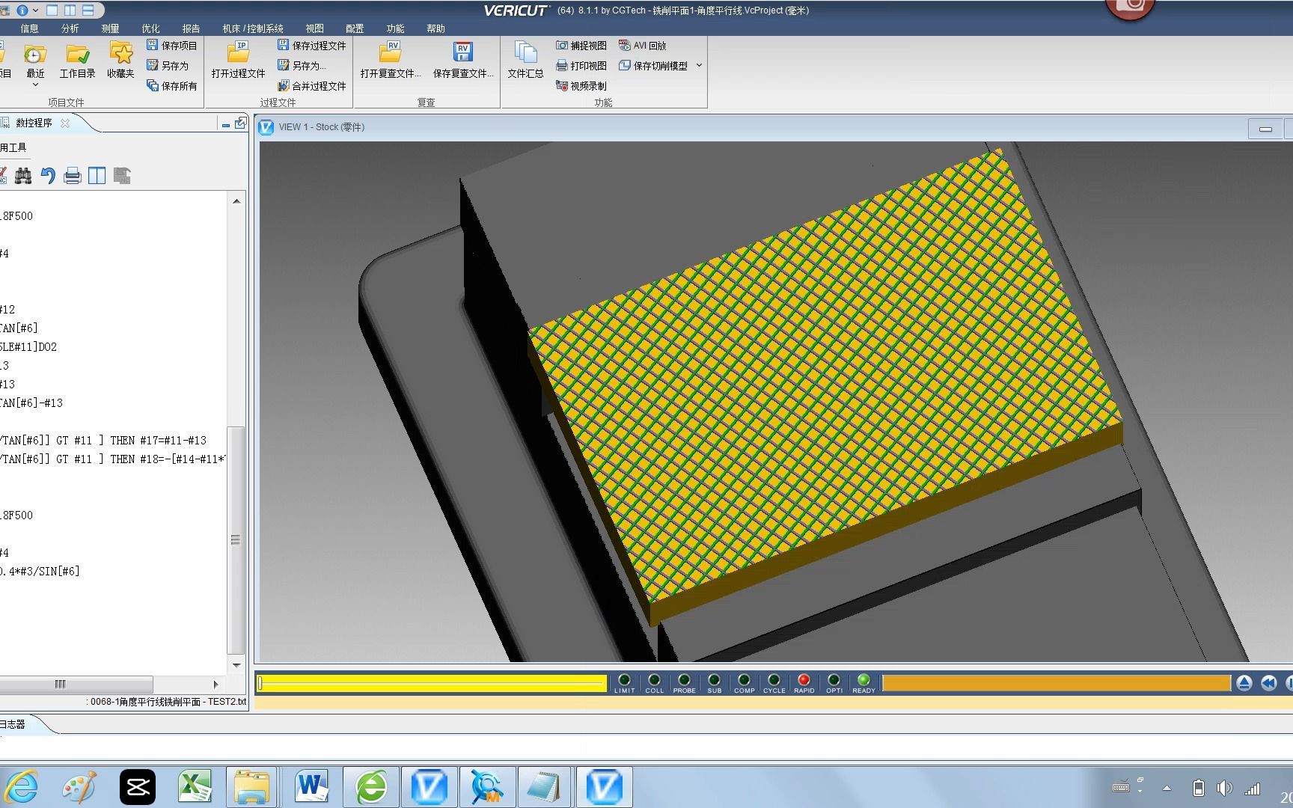Open the 机床/控制系统 menu

[252, 28]
